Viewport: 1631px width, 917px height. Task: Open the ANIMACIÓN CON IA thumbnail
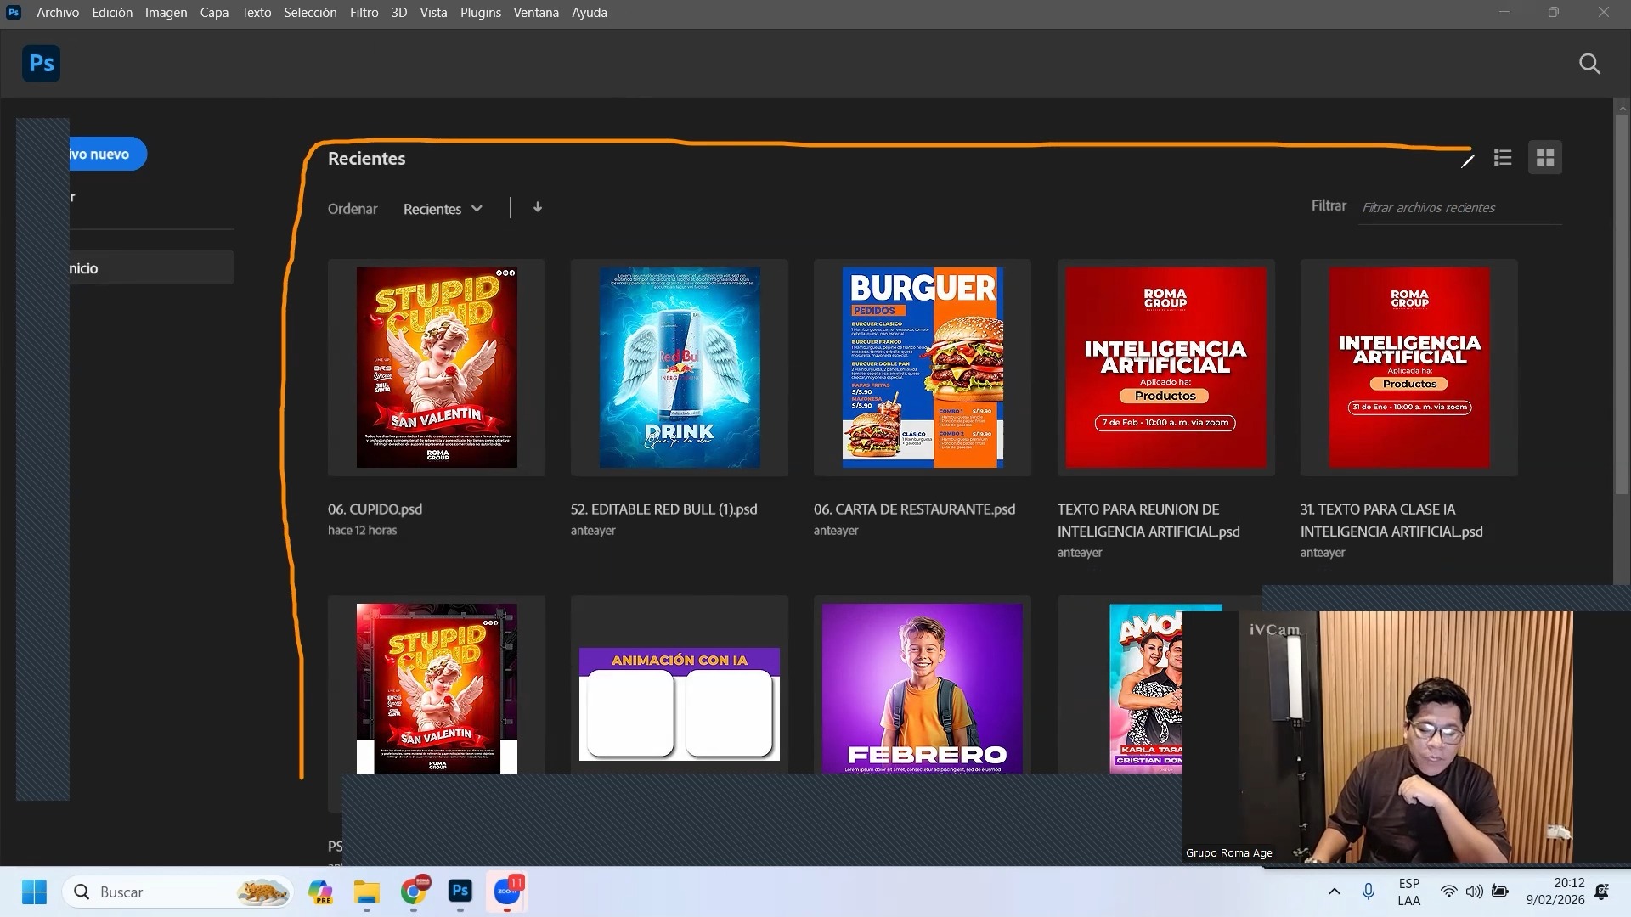680,703
